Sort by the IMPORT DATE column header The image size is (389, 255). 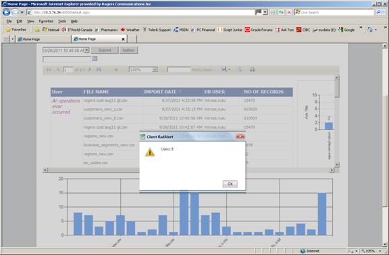160,92
